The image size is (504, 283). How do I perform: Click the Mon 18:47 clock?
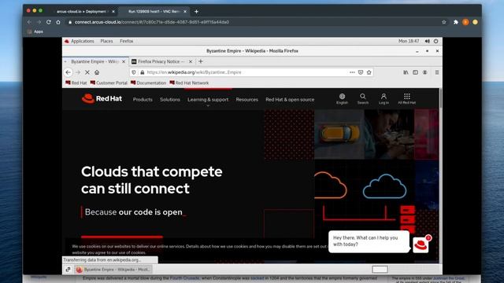[x=409, y=41]
